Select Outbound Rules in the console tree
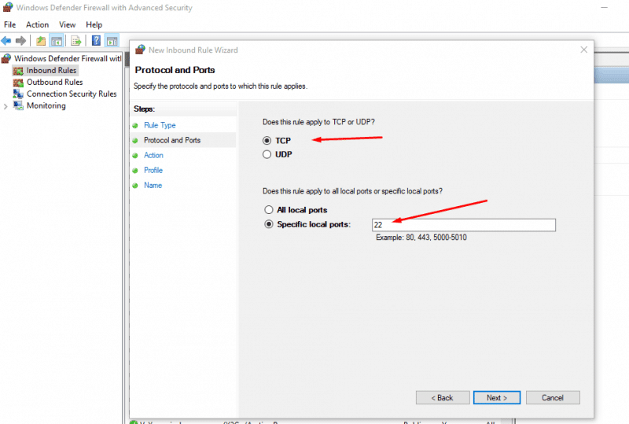The height and width of the screenshot is (424, 629). [x=54, y=83]
